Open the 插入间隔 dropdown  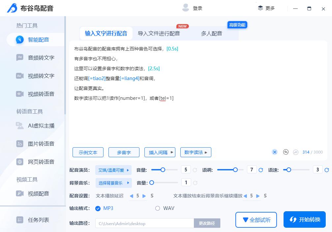pyautogui.click(x=160, y=152)
